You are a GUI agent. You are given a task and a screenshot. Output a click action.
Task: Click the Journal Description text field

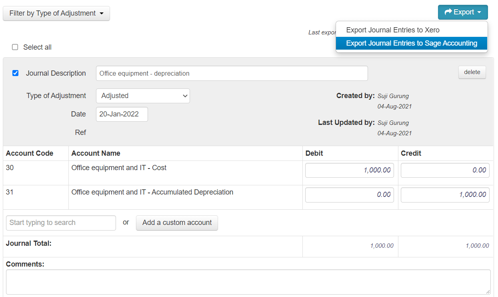232,73
